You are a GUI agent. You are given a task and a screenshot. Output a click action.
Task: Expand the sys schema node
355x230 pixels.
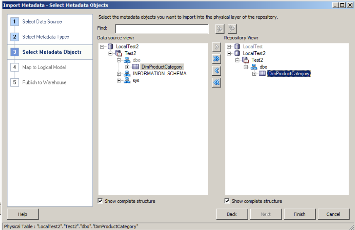click(x=119, y=80)
